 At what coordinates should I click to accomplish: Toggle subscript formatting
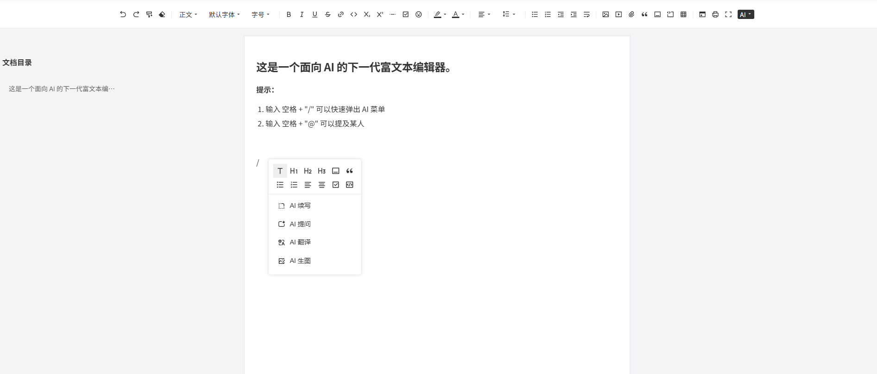point(367,14)
